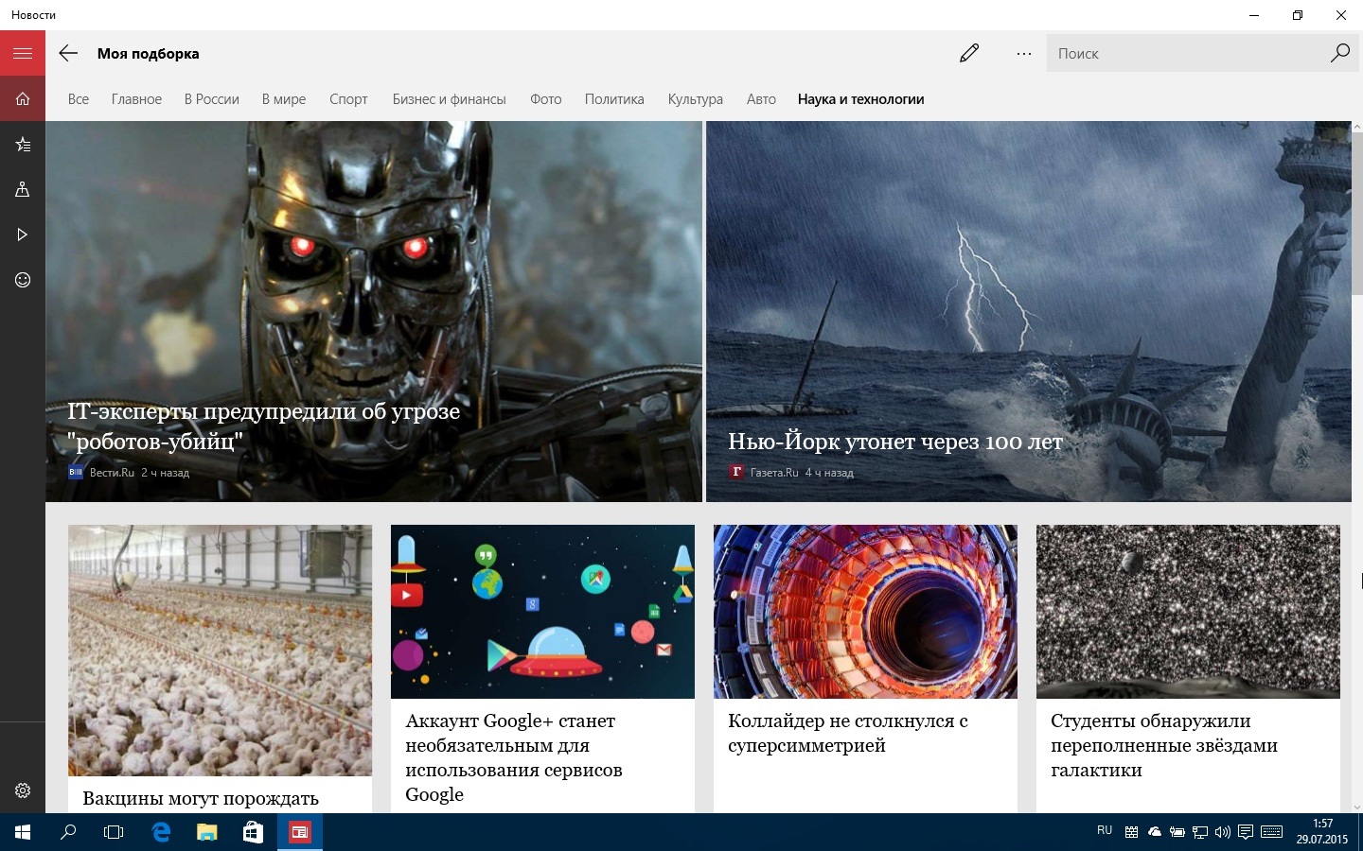
Task: Click taskbar search icon
Action: [x=68, y=832]
